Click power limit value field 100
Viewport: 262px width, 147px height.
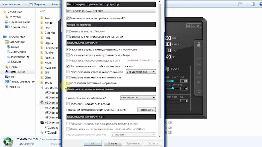click(x=184, y=81)
